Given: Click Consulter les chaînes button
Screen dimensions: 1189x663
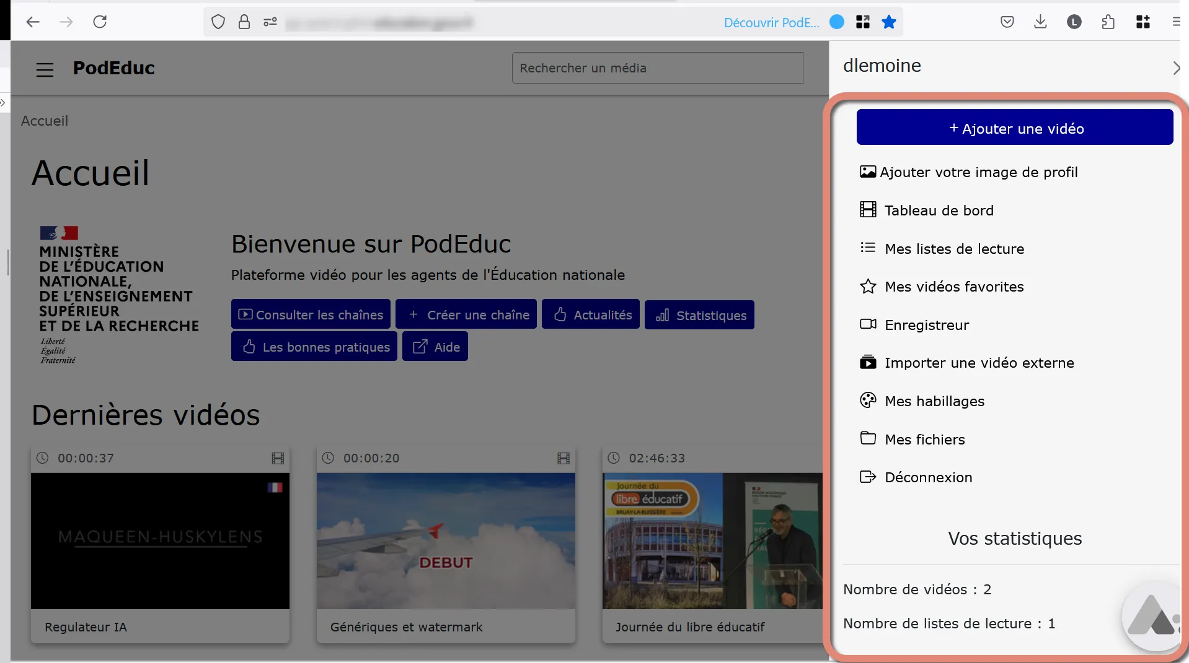Looking at the screenshot, I should [x=311, y=314].
